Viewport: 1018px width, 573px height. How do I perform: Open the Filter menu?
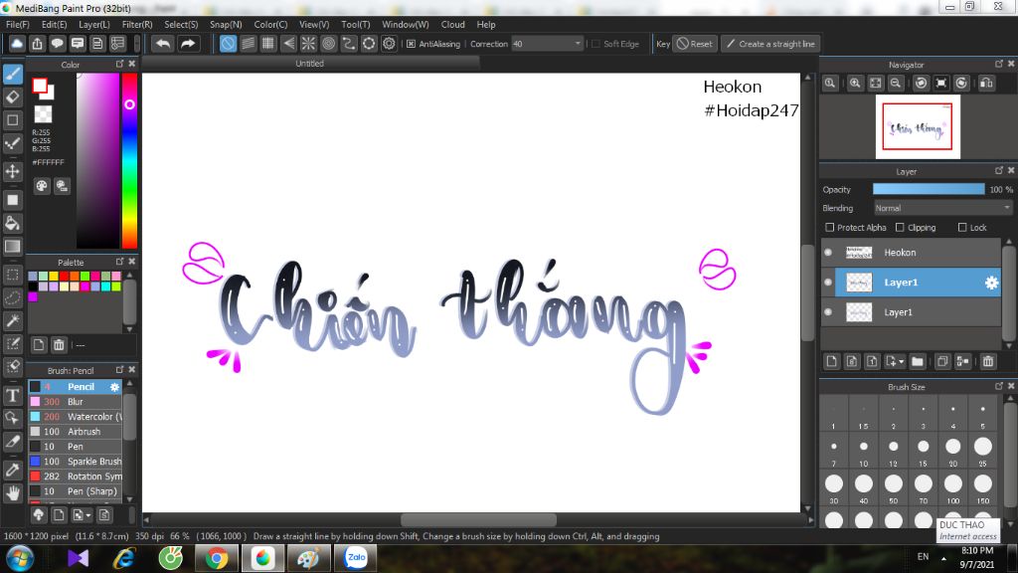point(137,25)
